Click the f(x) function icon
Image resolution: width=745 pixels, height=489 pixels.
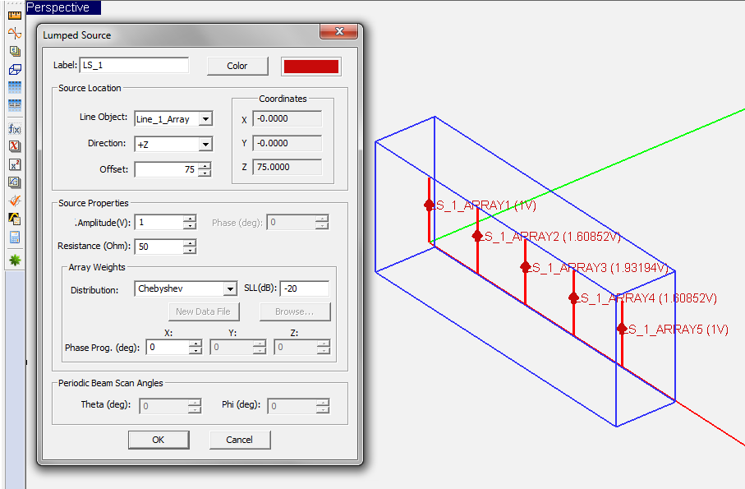pos(14,128)
